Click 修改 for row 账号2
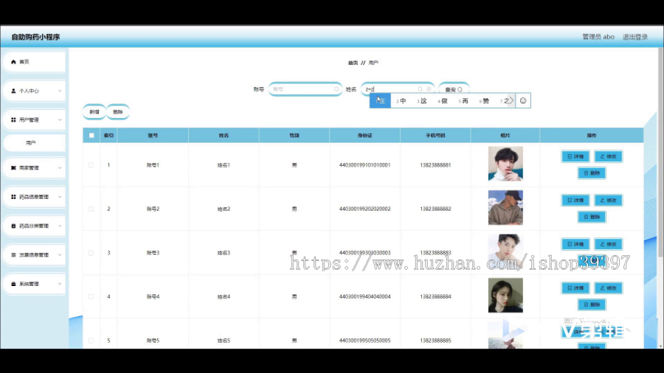This screenshot has width=664, height=373. coord(608,200)
